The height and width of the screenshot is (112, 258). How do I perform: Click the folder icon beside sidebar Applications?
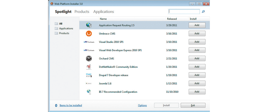[x=56, y=29]
